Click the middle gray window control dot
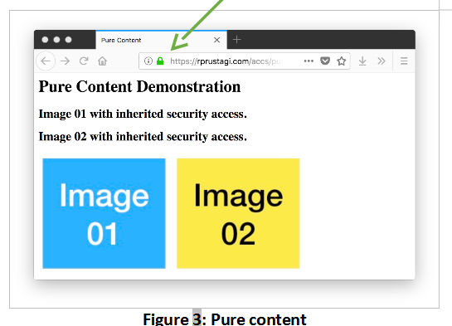Screen dimensions: 452x326 pos(56,40)
